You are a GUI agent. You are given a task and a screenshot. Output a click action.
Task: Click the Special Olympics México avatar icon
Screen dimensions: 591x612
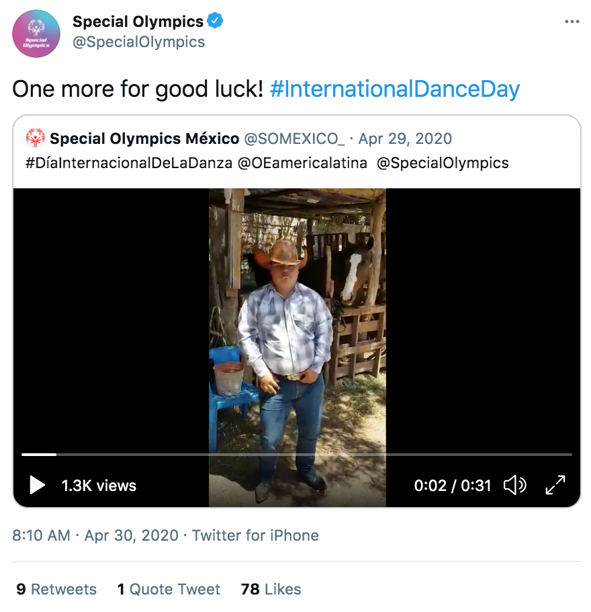click(35, 138)
